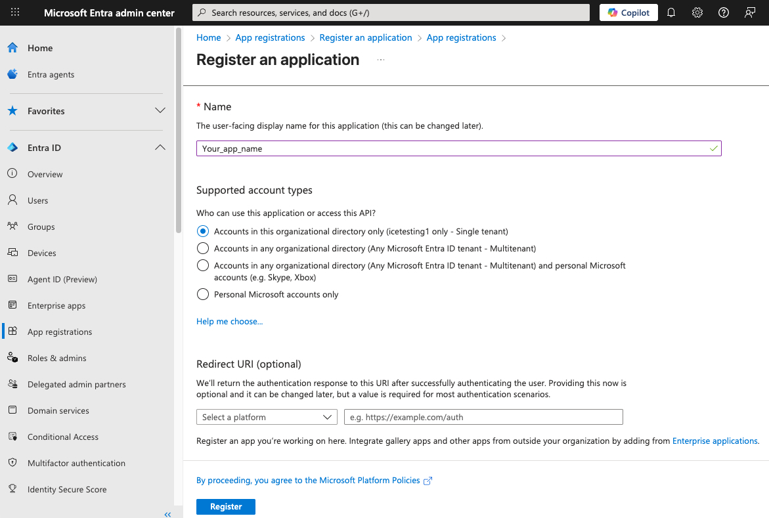Collapse the Entra ID section
The height and width of the screenshot is (518, 769).
click(160, 148)
